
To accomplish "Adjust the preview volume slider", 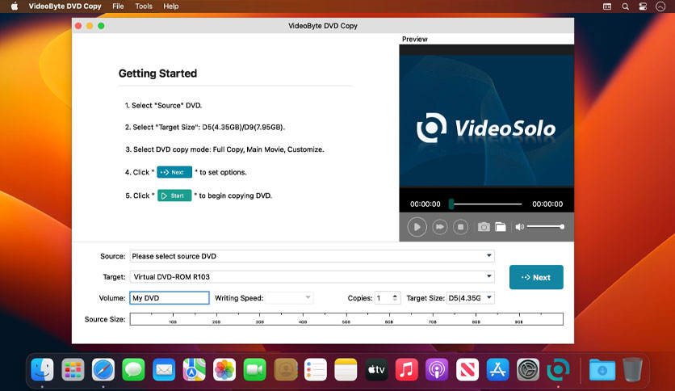I will [546, 226].
